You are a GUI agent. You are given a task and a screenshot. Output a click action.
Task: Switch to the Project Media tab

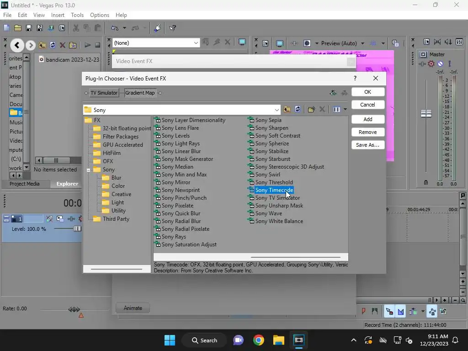[x=25, y=184]
